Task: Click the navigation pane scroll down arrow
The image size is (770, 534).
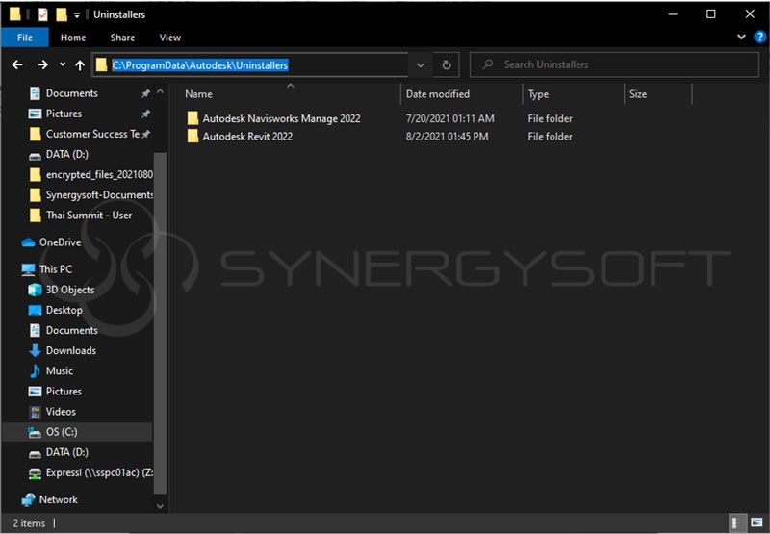Action: pyautogui.click(x=160, y=506)
